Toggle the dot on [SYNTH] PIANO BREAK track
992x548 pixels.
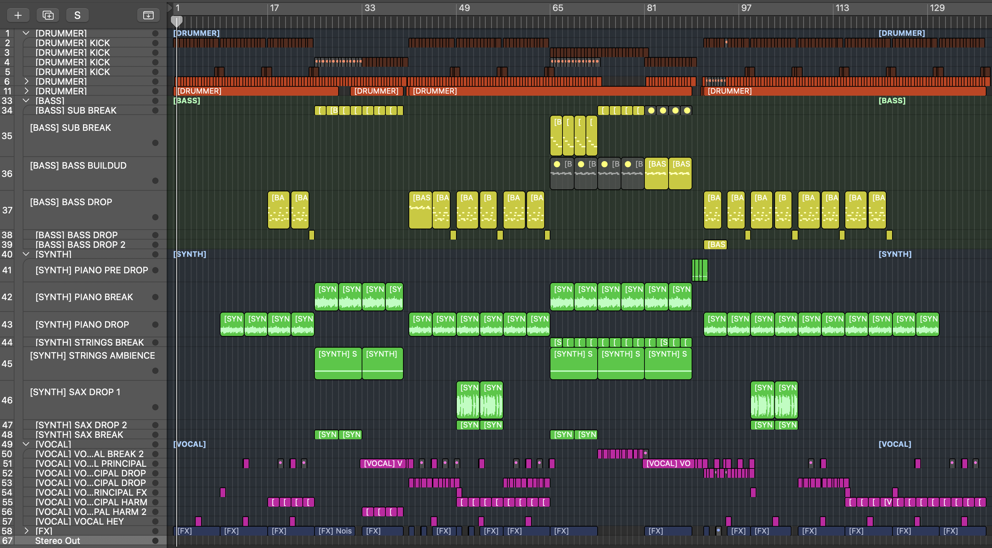click(155, 297)
